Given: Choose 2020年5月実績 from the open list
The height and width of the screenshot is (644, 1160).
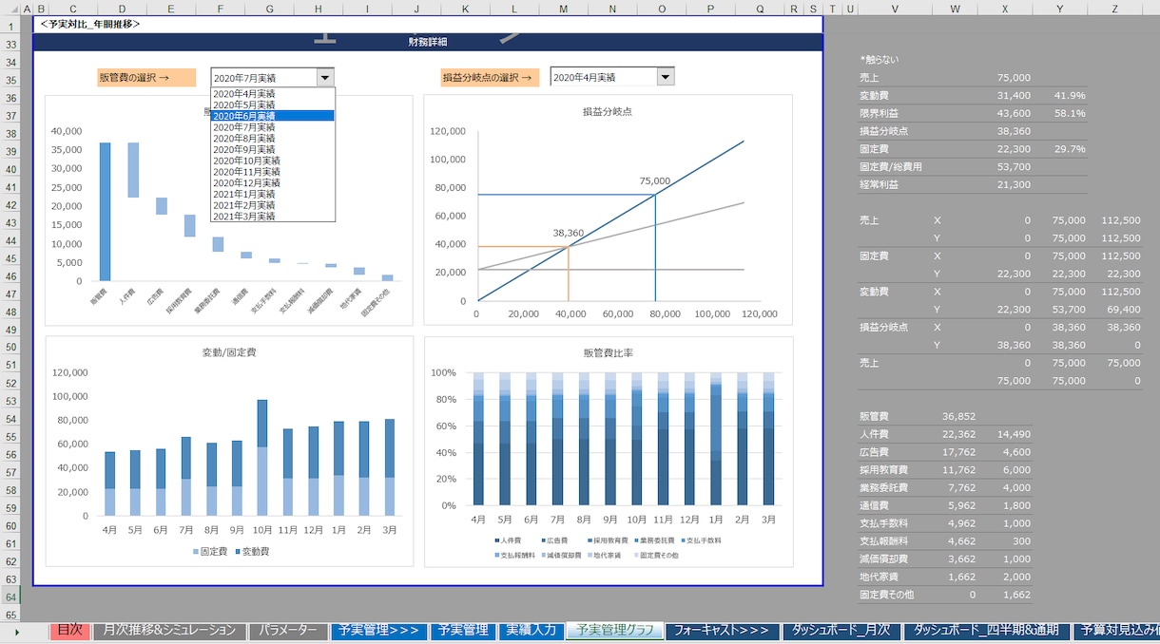Looking at the screenshot, I should (x=273, y=104).
